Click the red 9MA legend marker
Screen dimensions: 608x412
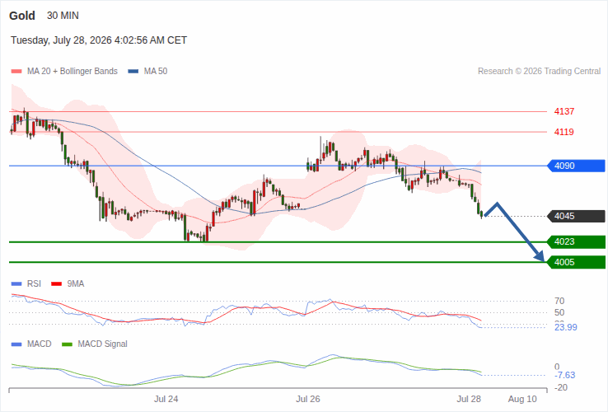(x=57, y=284)
